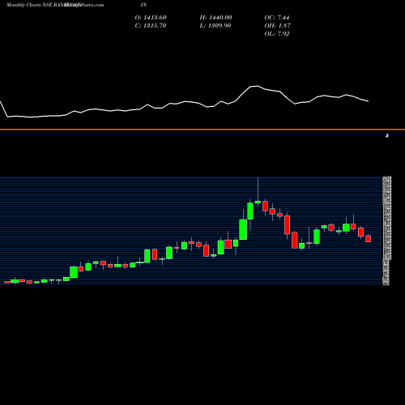
Task: Select the "OC: 7.44" value
Action: [x=277, y=18]
